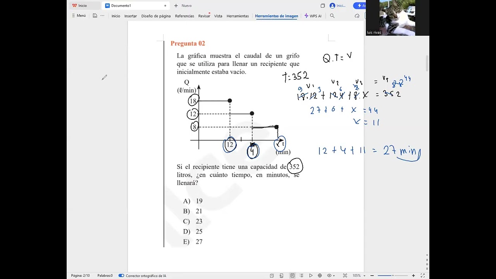
Task: Create a new tab with Nuevo
Action: (183, 5)
